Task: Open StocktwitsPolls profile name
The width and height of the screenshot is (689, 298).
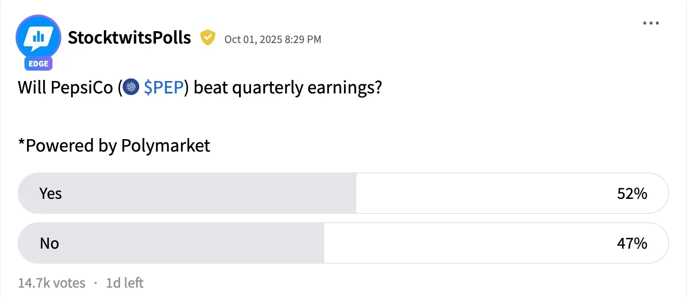Action: click(129, 38)
